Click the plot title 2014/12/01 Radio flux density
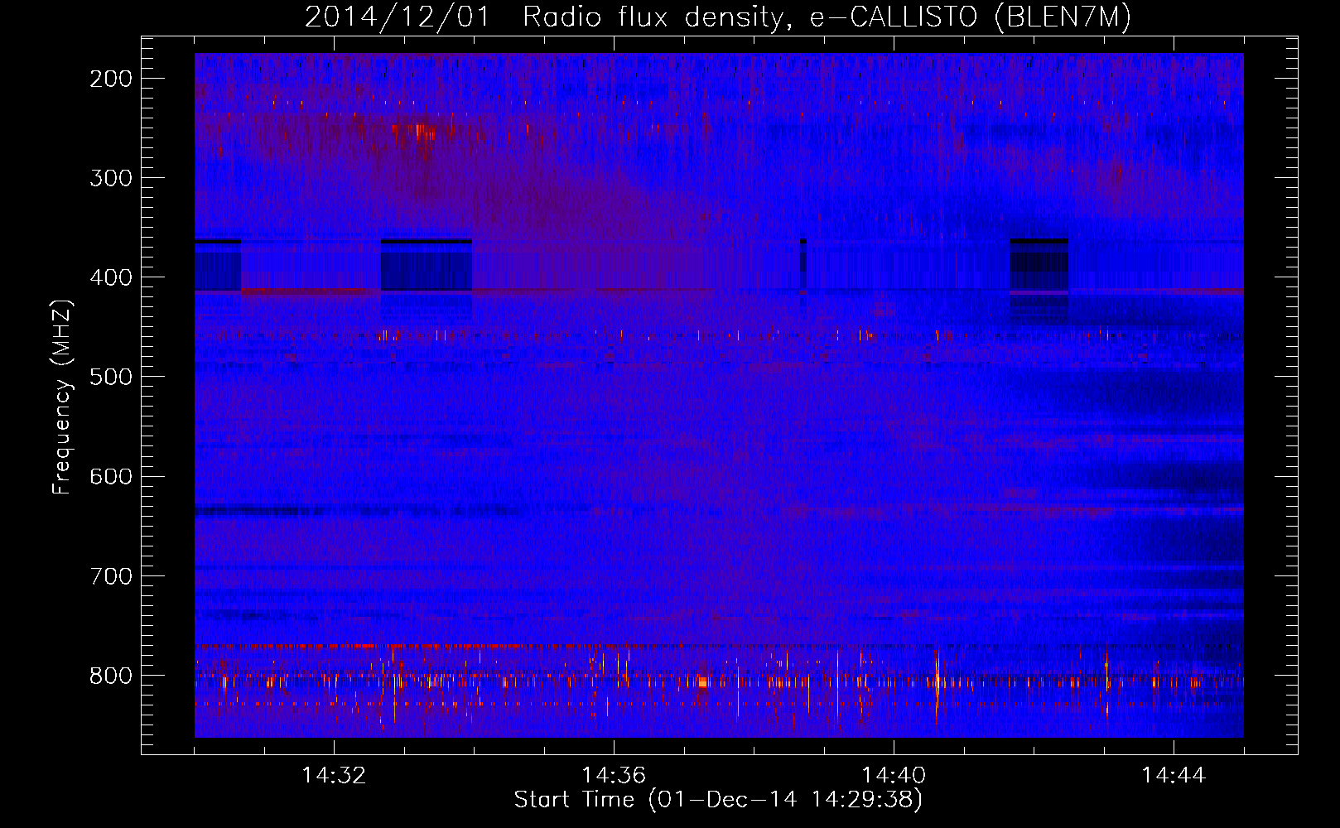 718,17
